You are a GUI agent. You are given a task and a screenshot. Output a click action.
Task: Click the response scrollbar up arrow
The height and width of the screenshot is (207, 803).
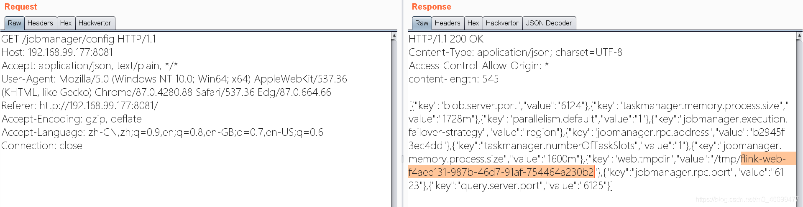799,36
